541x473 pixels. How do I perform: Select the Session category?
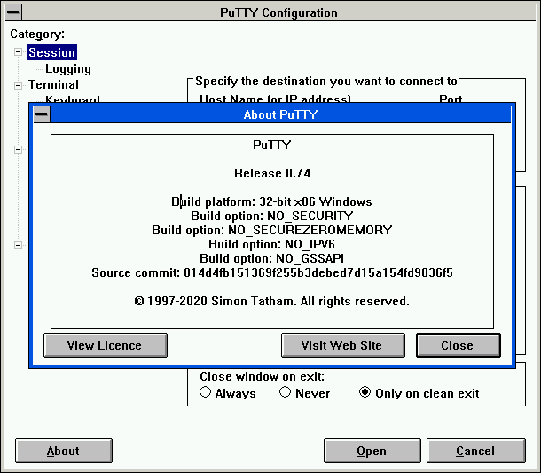tap(51, 52)
